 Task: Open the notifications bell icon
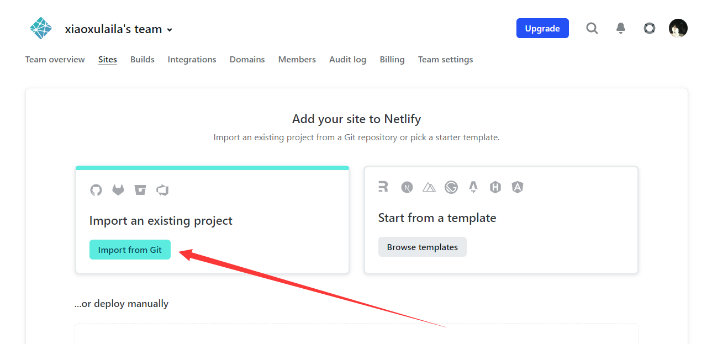coord(621,28)
